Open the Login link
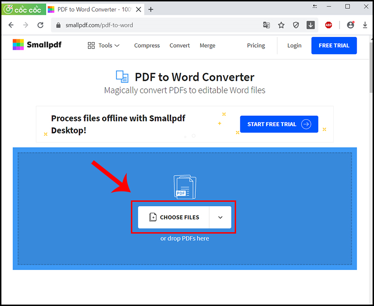Viewport: 374px width, 306px height. coord(295,45)
